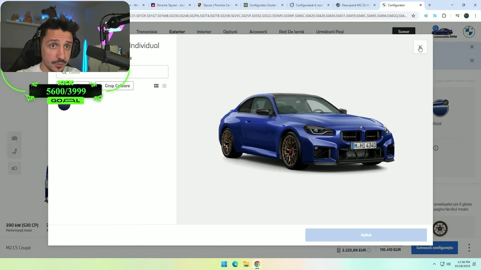Click the 110.410 EUR total price
481x270 pixels.
coord(390,250)
